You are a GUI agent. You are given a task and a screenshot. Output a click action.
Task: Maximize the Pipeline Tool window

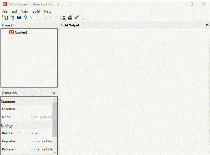tap(191, 4)
